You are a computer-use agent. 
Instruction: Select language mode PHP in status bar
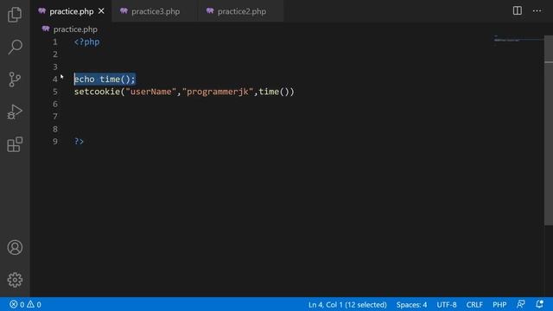(499, 305)
